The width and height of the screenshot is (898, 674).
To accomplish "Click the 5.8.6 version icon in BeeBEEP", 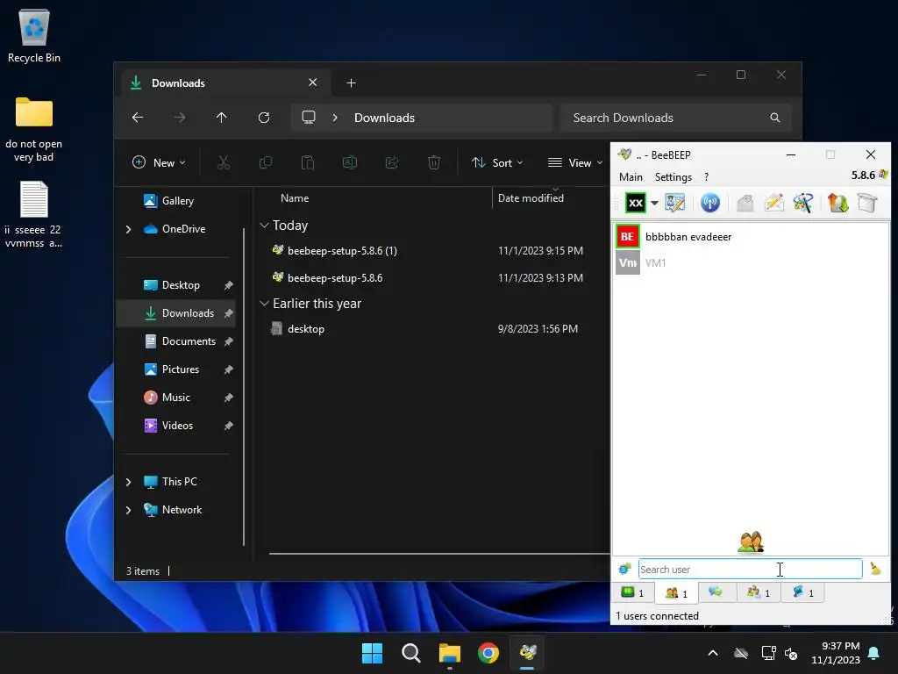I will coord(882,175).
